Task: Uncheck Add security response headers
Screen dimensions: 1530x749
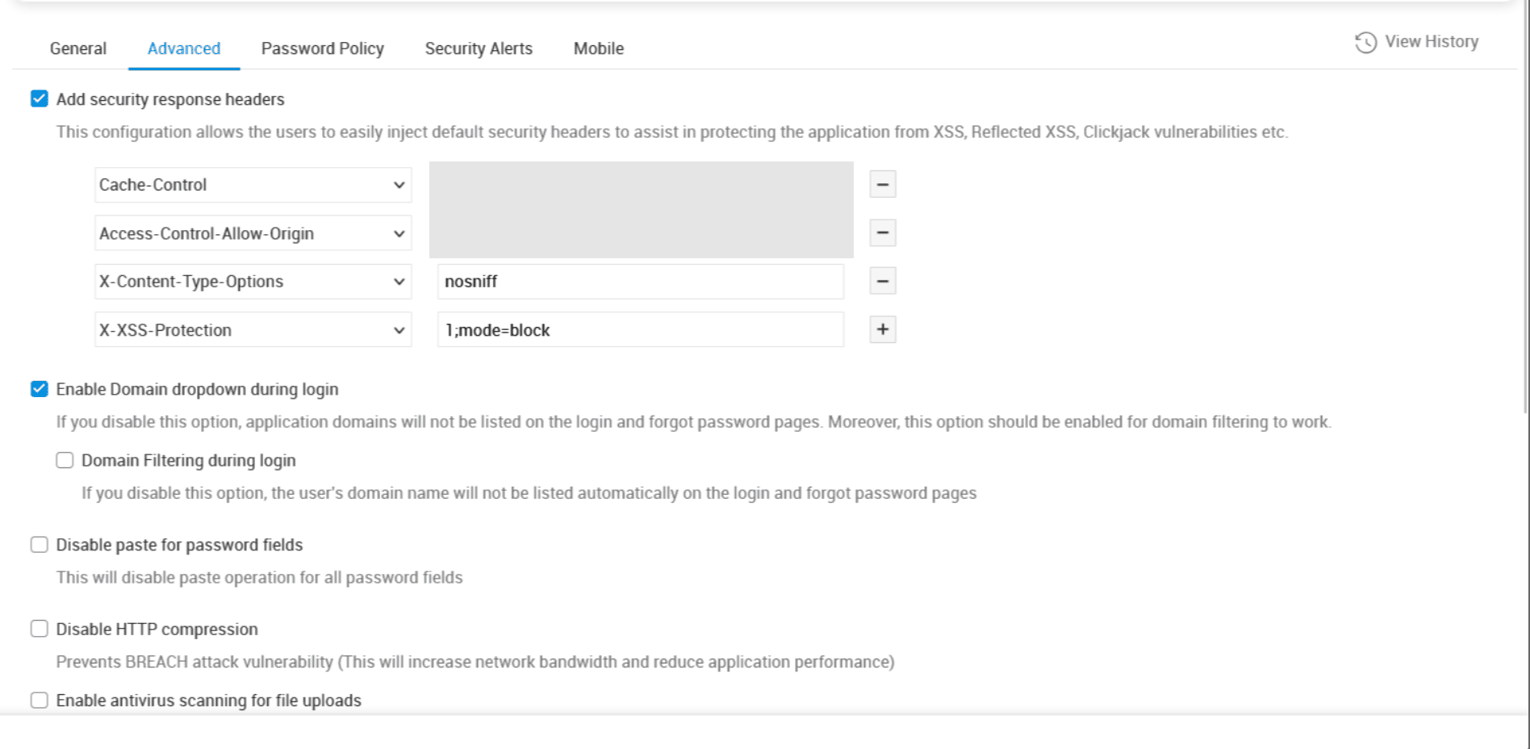Action: click(40, 98)
